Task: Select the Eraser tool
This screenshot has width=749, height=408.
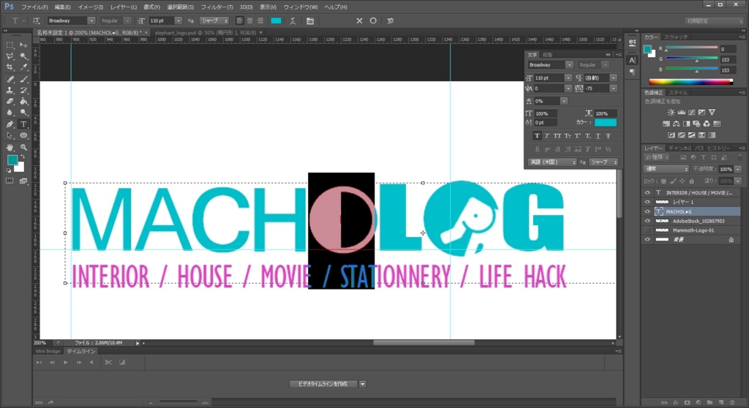Action: pos(10,102)
